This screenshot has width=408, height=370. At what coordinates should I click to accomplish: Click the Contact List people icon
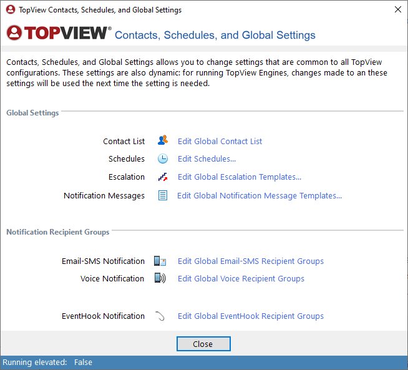pyautogui.click(x=163, y=140)
